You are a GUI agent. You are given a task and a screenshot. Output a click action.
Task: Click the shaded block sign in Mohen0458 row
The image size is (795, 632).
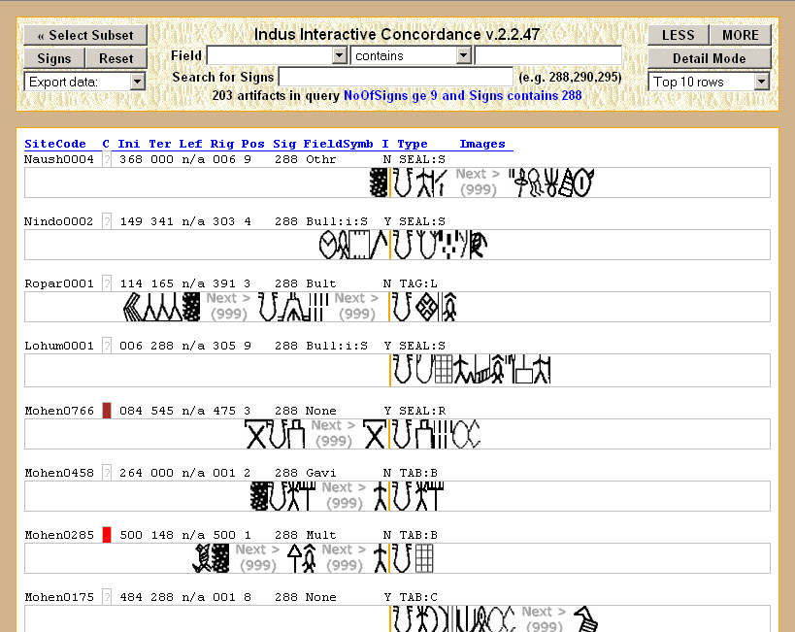(x=259, y=496)
